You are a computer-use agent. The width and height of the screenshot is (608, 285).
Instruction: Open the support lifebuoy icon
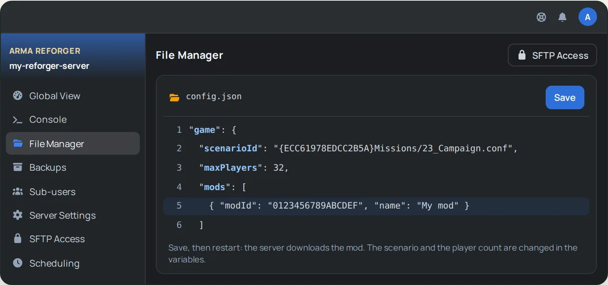tap(542, 17)
